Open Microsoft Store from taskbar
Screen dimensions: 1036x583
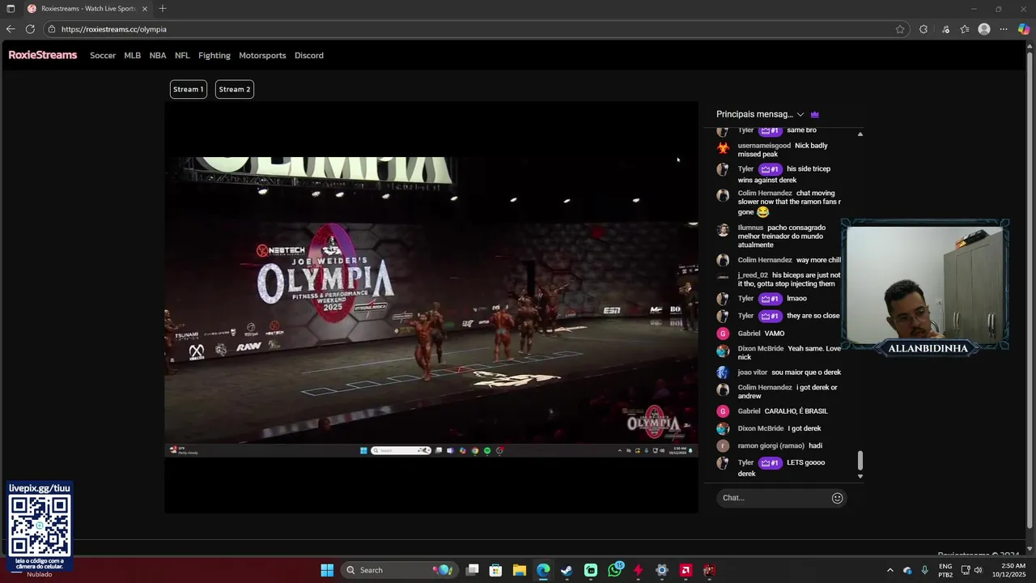coord(496,570)
